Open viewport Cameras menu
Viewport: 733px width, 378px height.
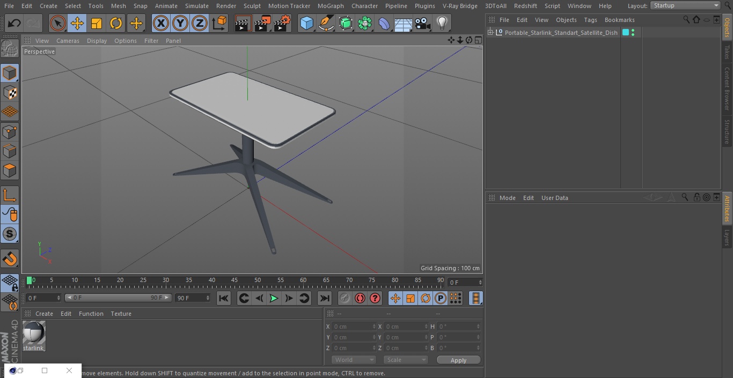click(x=68, y=41)
